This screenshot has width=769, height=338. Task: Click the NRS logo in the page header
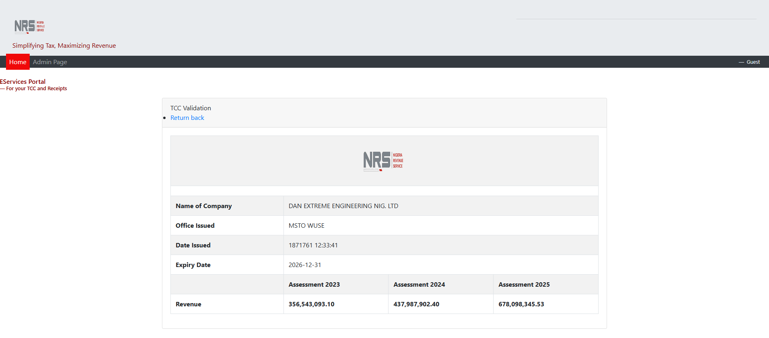[x=29, y=26]
